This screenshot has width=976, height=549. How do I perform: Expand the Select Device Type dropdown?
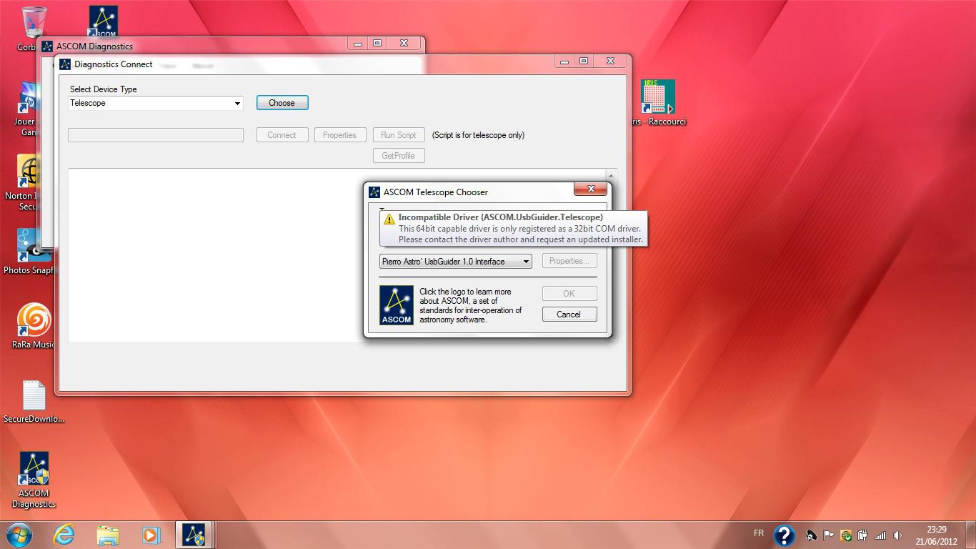tap(237, 104)
